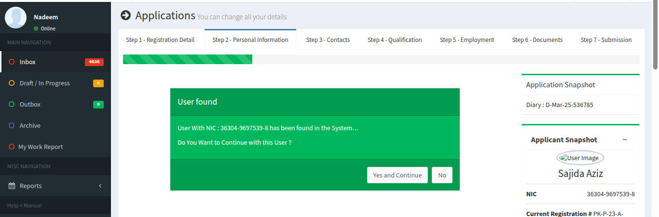Open Step 6 - Documents tab

[x=537, y=40]
